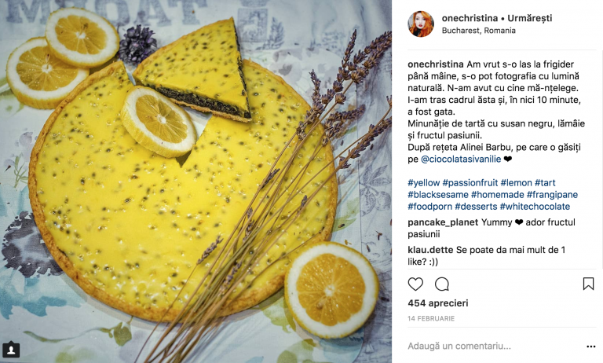Open the #whitechocolate hashtag
This screenshot has width=603, height=363.
[535, 207]
